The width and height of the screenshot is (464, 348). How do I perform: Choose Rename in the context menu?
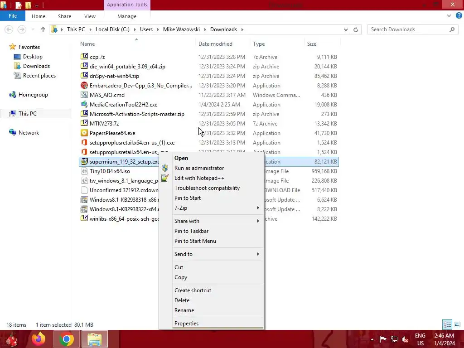[x=184, y=310]
